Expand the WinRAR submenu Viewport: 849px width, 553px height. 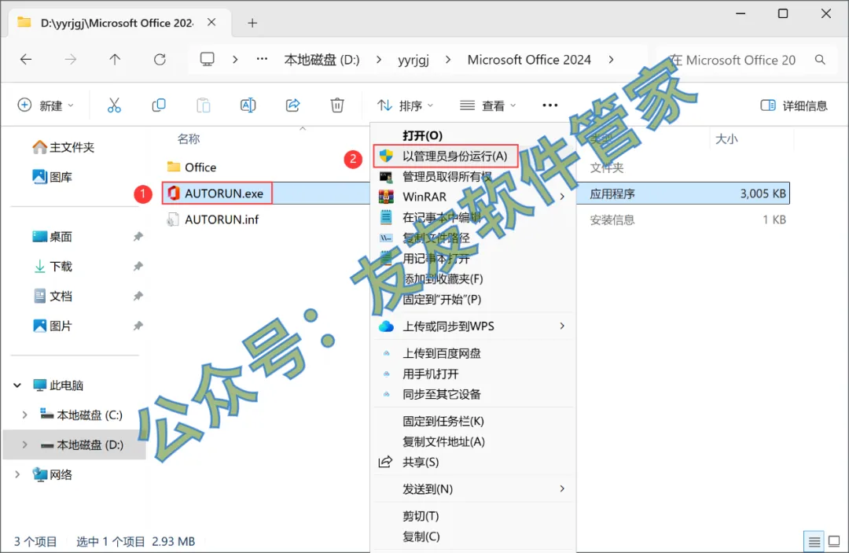(x=562, y=197)
